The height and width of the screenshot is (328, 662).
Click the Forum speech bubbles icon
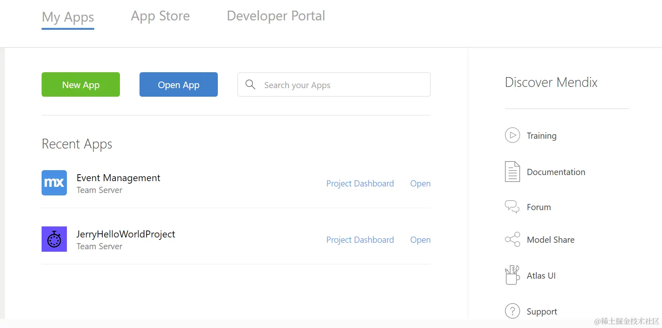tap(512, 207)
